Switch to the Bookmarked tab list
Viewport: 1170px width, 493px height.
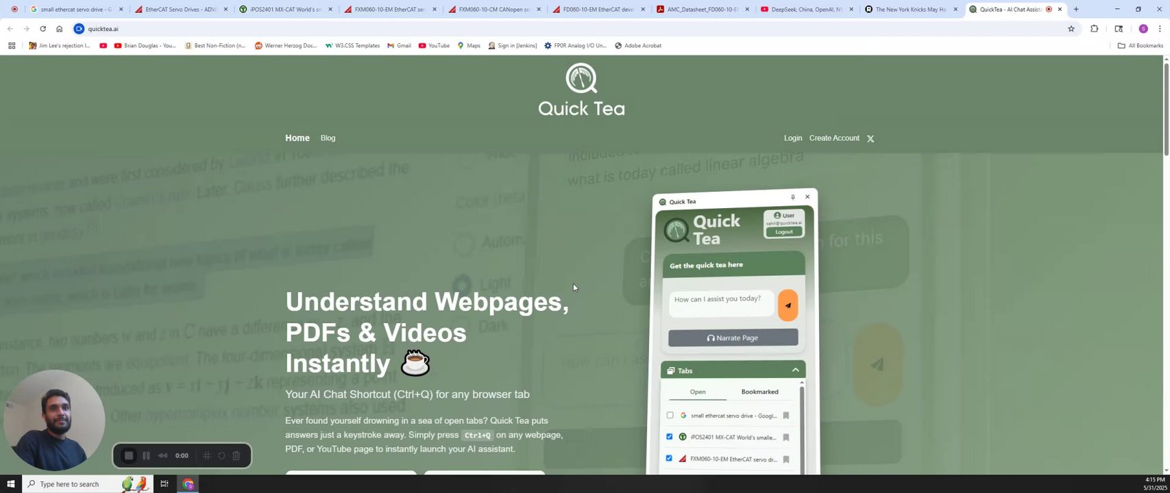click(x=759, y=392)
